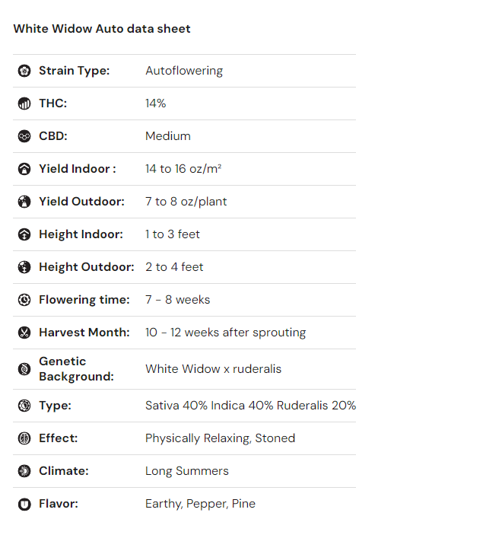Select the Autoflowering strain type value
502x535 pixels.
[x=184, y=71]
